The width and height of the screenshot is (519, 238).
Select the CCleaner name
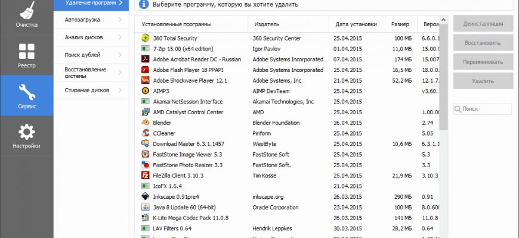[x=164, y=133]
